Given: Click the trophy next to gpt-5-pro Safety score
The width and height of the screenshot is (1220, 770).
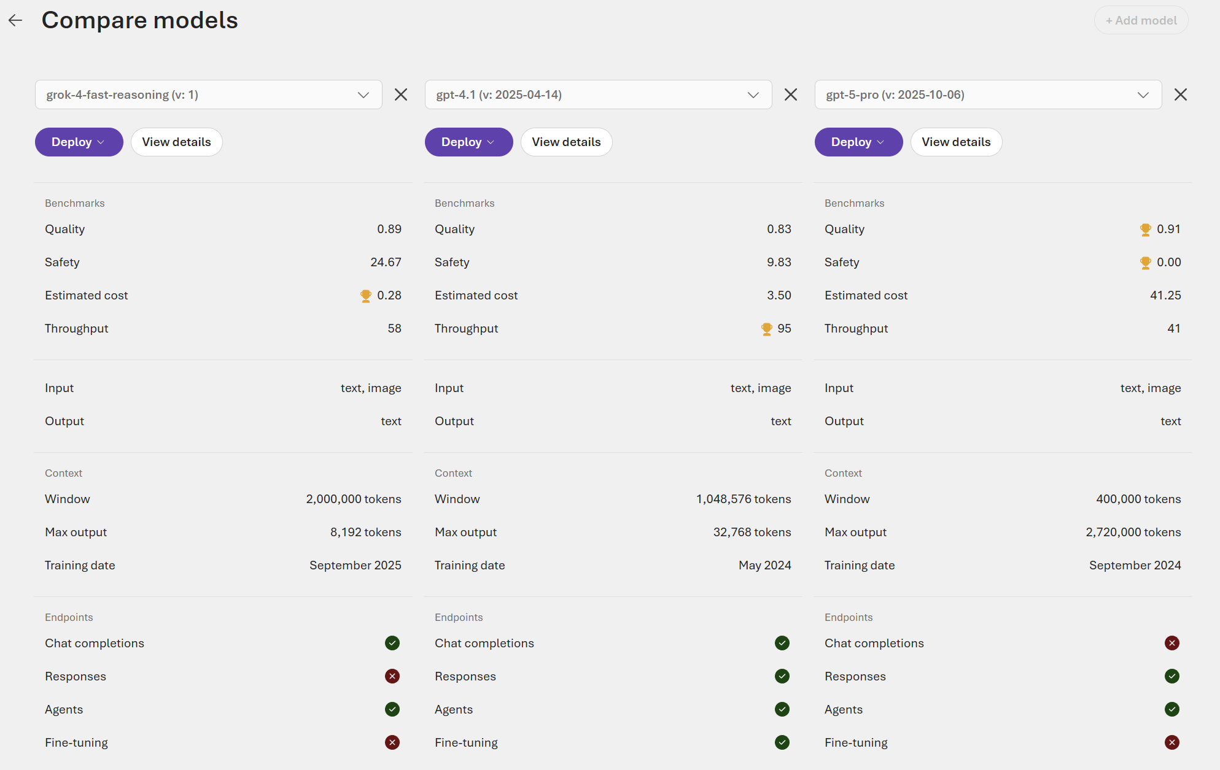Looking at the screenshot, I should click(x=1145, y=262).
